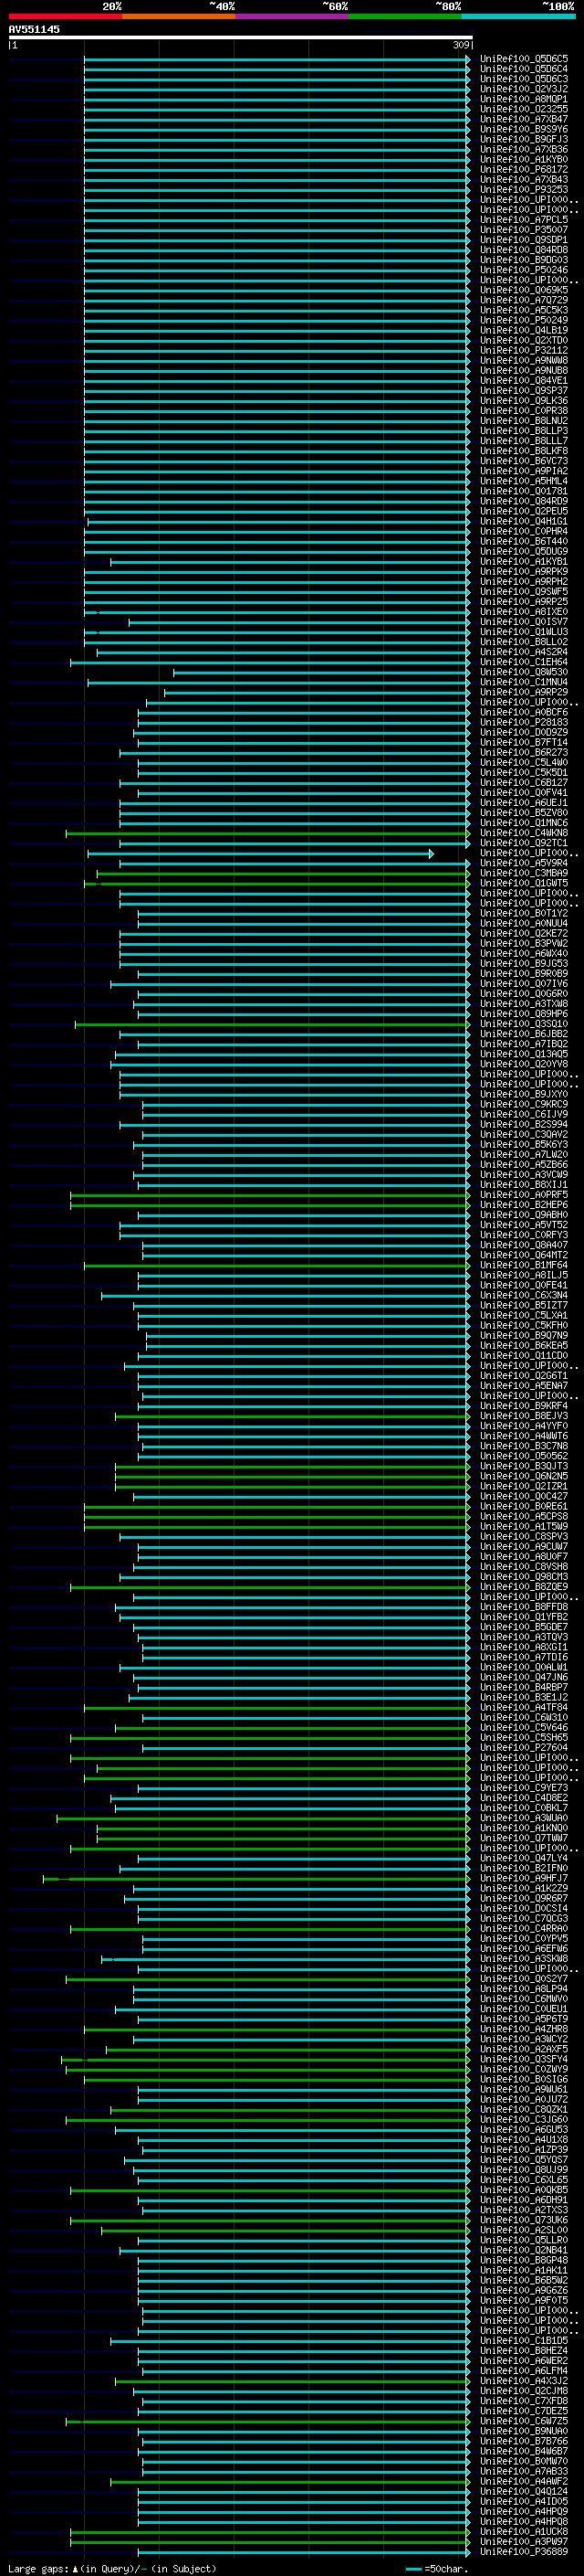The image size is (584, 2576).
Task: Open hit UniRef100_Q5D6C5
Action: pos(524,59)
